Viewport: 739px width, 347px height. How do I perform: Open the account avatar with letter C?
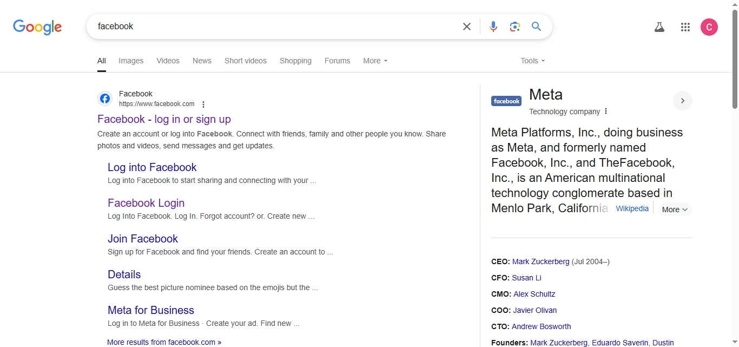click(x=709, y=27)
